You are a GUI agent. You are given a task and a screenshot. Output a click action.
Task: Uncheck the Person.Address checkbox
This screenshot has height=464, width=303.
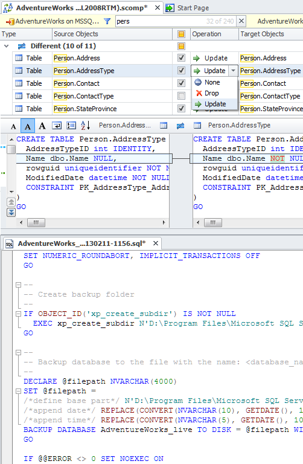point(181,58)
